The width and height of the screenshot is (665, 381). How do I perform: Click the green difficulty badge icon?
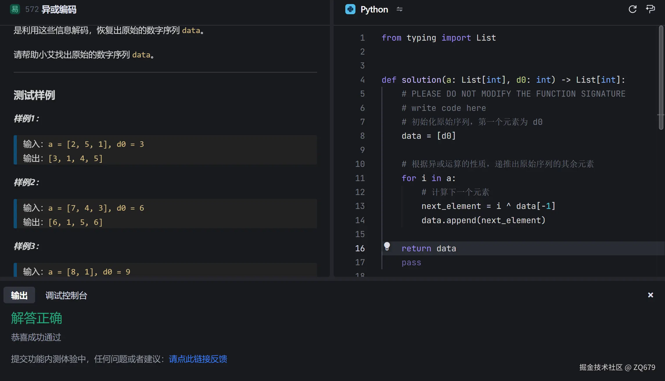click(15, 9)
